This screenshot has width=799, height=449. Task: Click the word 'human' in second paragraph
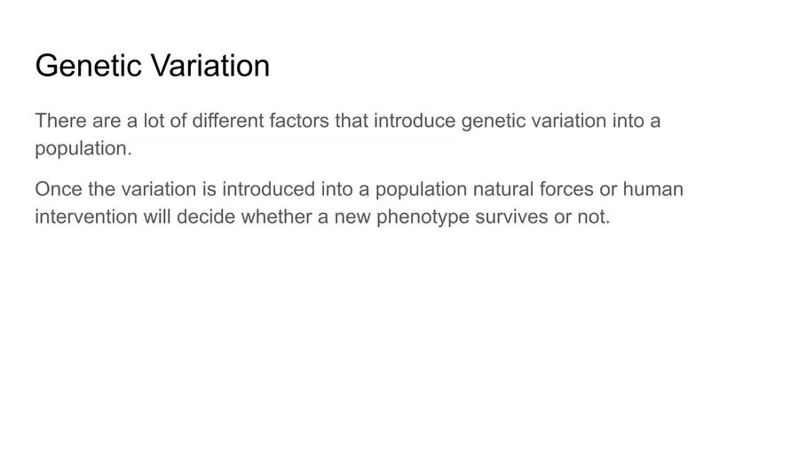coord(653,189)
